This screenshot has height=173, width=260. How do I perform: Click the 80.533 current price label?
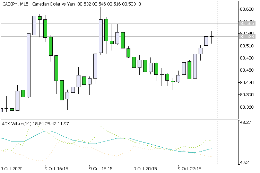click(247, 36)
